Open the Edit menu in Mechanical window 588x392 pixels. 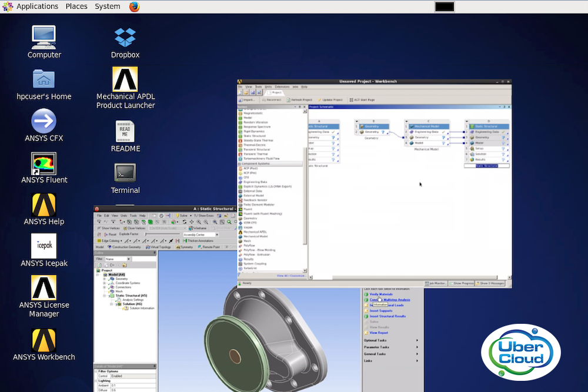coord(106,216)
